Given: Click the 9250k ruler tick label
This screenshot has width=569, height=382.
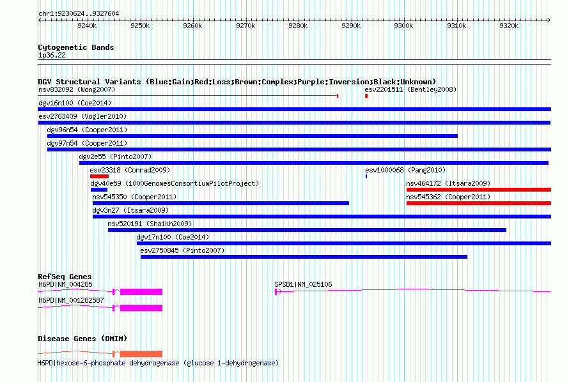Looking at the screenshot, I should coord(140,26).
